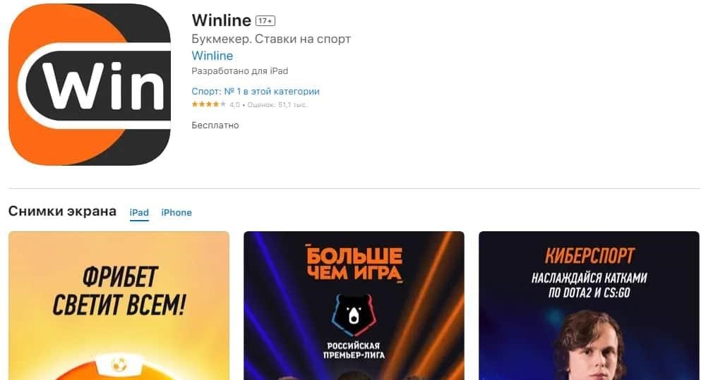This screenshot has width=701, height=380.
Task: Click the Winline app icon
Action: click(x=90, y=85)
